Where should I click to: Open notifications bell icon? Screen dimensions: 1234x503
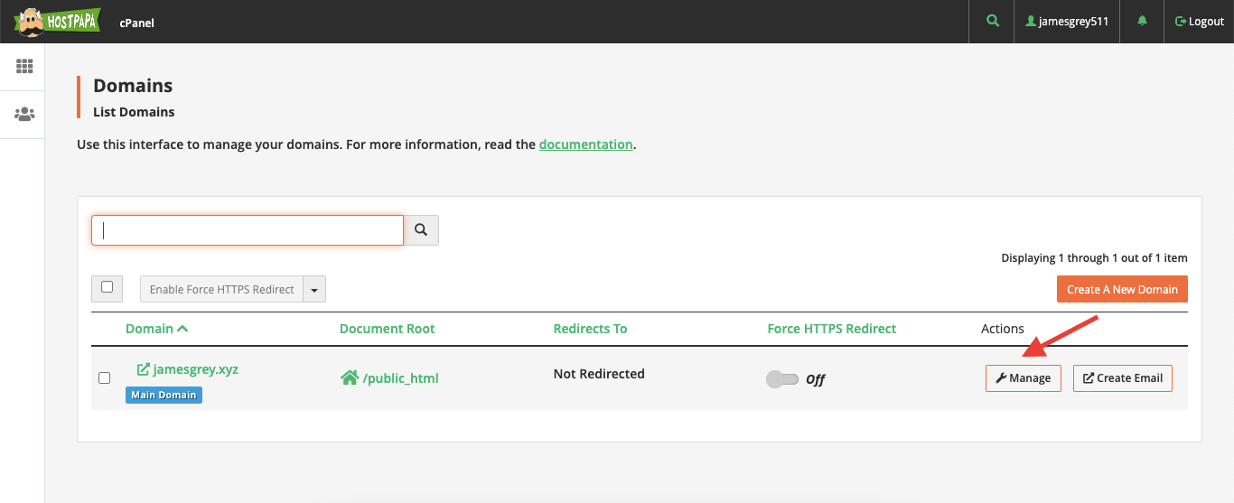(x=1143, y=21)
